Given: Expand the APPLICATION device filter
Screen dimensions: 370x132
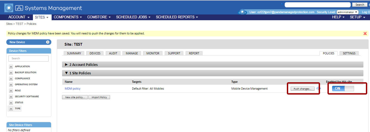Looking at the screenshot, I should pos(11,67).
